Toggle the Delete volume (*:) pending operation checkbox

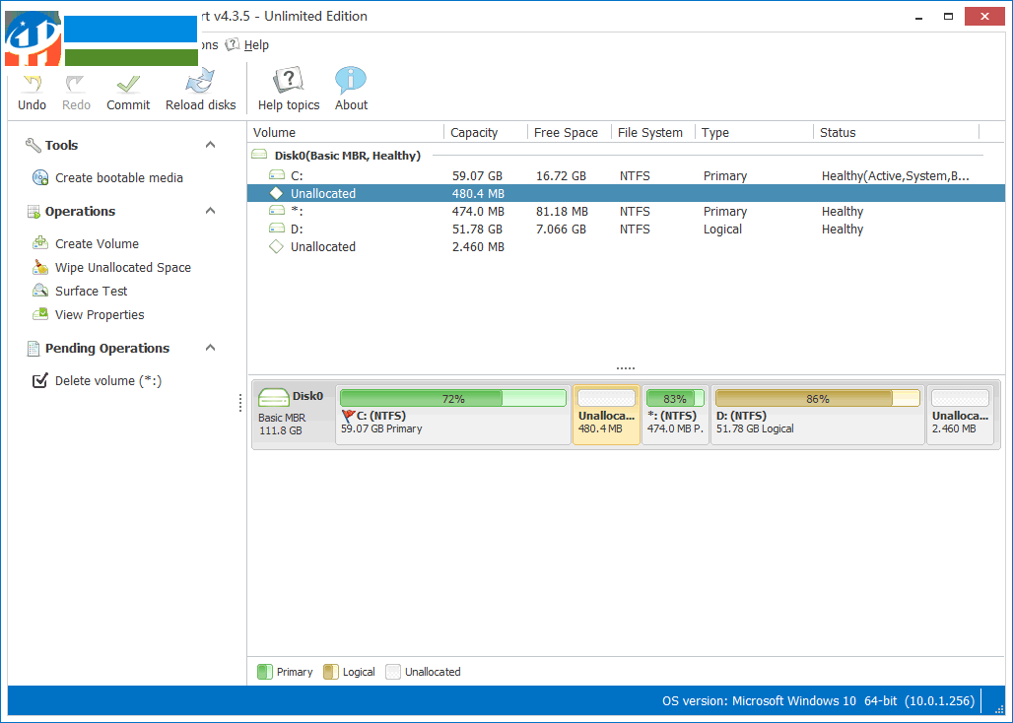coord(39,380)
